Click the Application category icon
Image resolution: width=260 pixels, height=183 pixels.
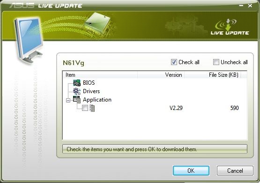point(77,100)
